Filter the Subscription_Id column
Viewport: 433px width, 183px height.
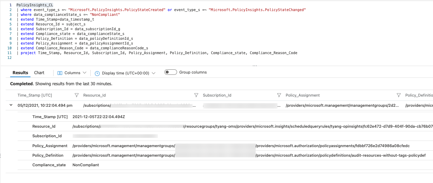click(279, 95)
